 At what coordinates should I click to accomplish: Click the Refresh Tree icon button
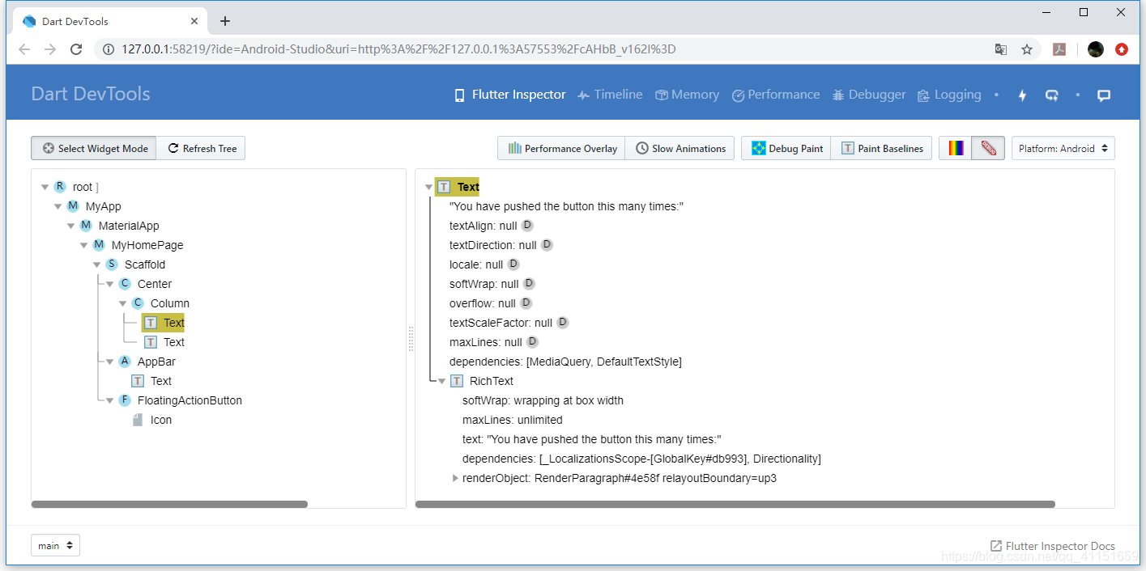(x=201, y=148)
